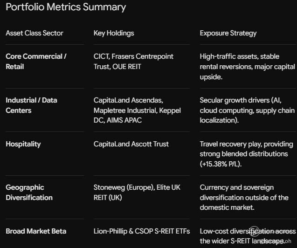The width and height of the screenshot is (297, 248).
Task: Select the Geographic Diversification row label
Action: (29, 193)
